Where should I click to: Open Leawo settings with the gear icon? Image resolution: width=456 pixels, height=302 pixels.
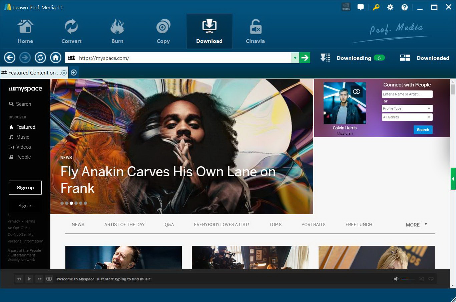click(x=390, y=7)
